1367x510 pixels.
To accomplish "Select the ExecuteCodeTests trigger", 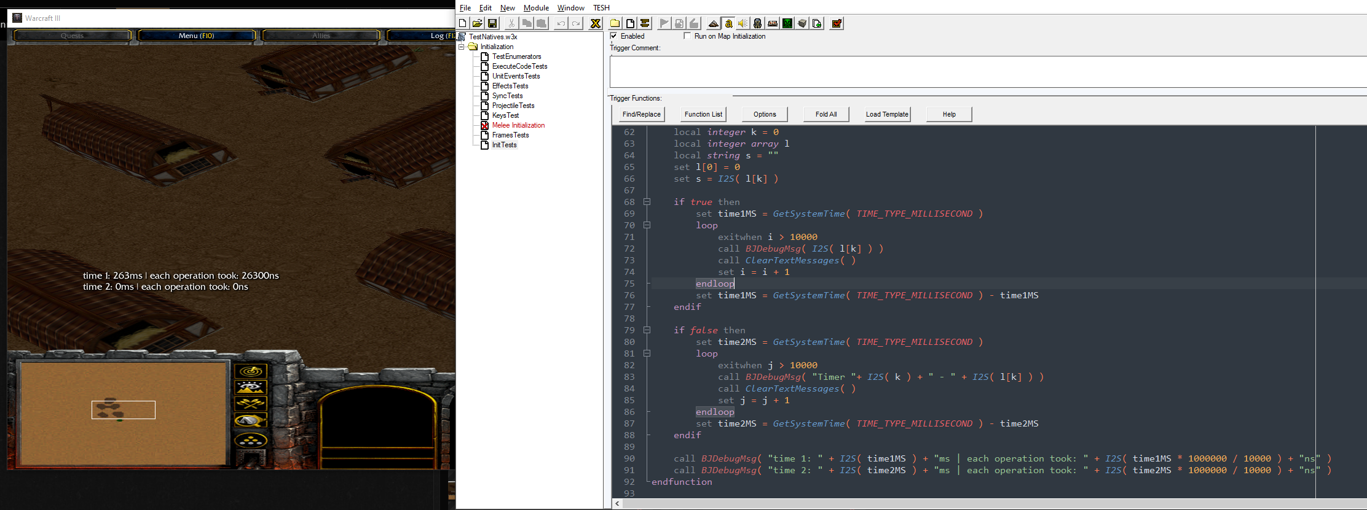I will [x=519, y=66].
